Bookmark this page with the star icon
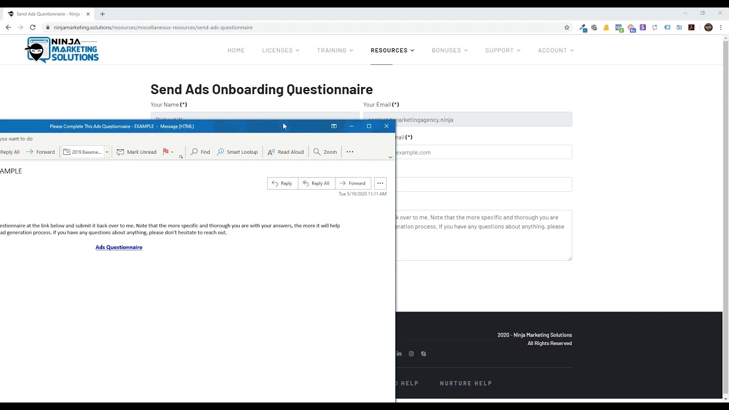Image resolution: width=729 pixels, height=410 pixels. 567,27
